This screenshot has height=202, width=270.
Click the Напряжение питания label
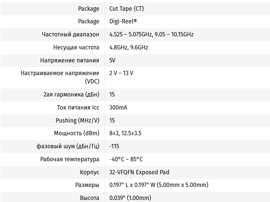pos(70,60)
